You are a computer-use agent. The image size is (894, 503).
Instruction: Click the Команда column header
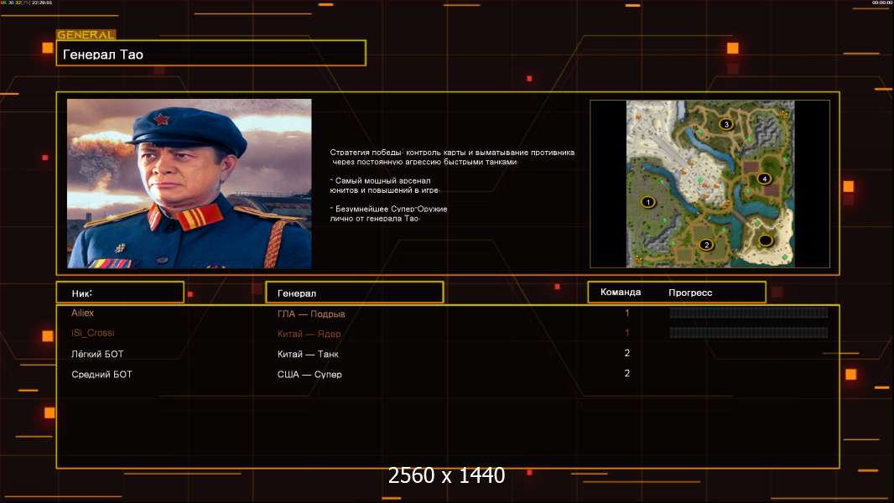[x=621, y=293]
